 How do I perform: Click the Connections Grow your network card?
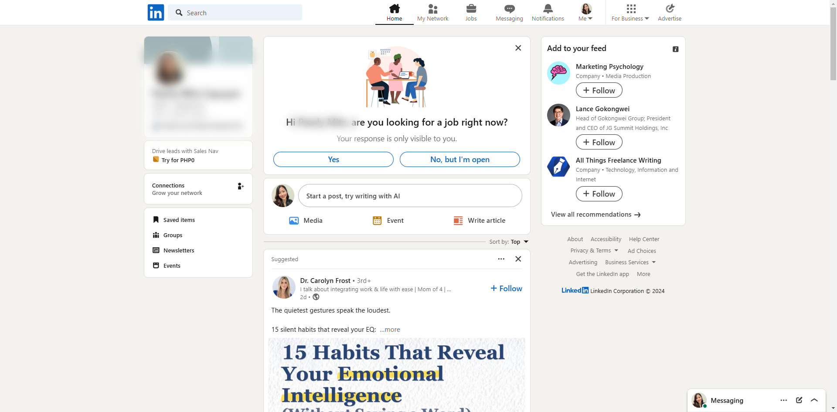[x=198, y=189]
